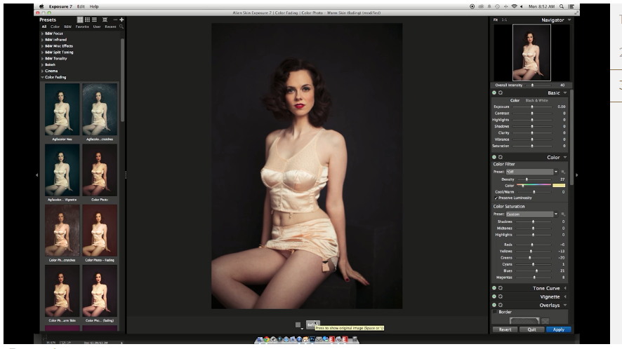Show Recent presets tab

110,27
